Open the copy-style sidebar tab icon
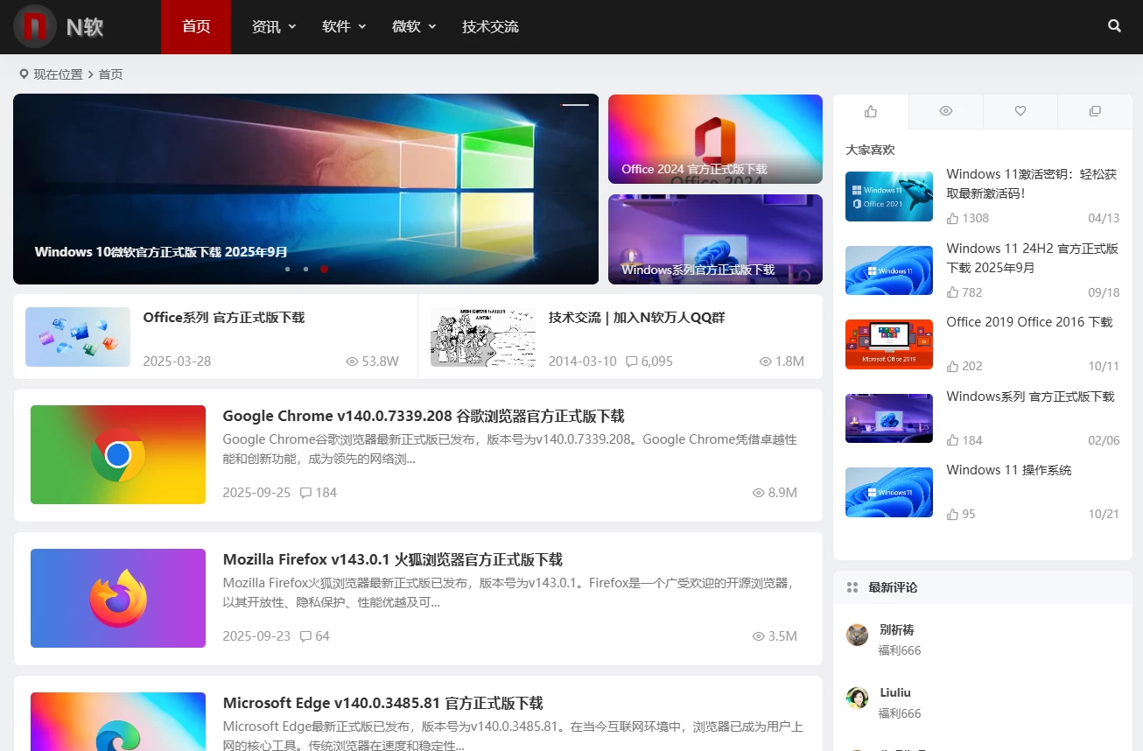This screenshot has width=1143, height=751. click(1094, 111)
